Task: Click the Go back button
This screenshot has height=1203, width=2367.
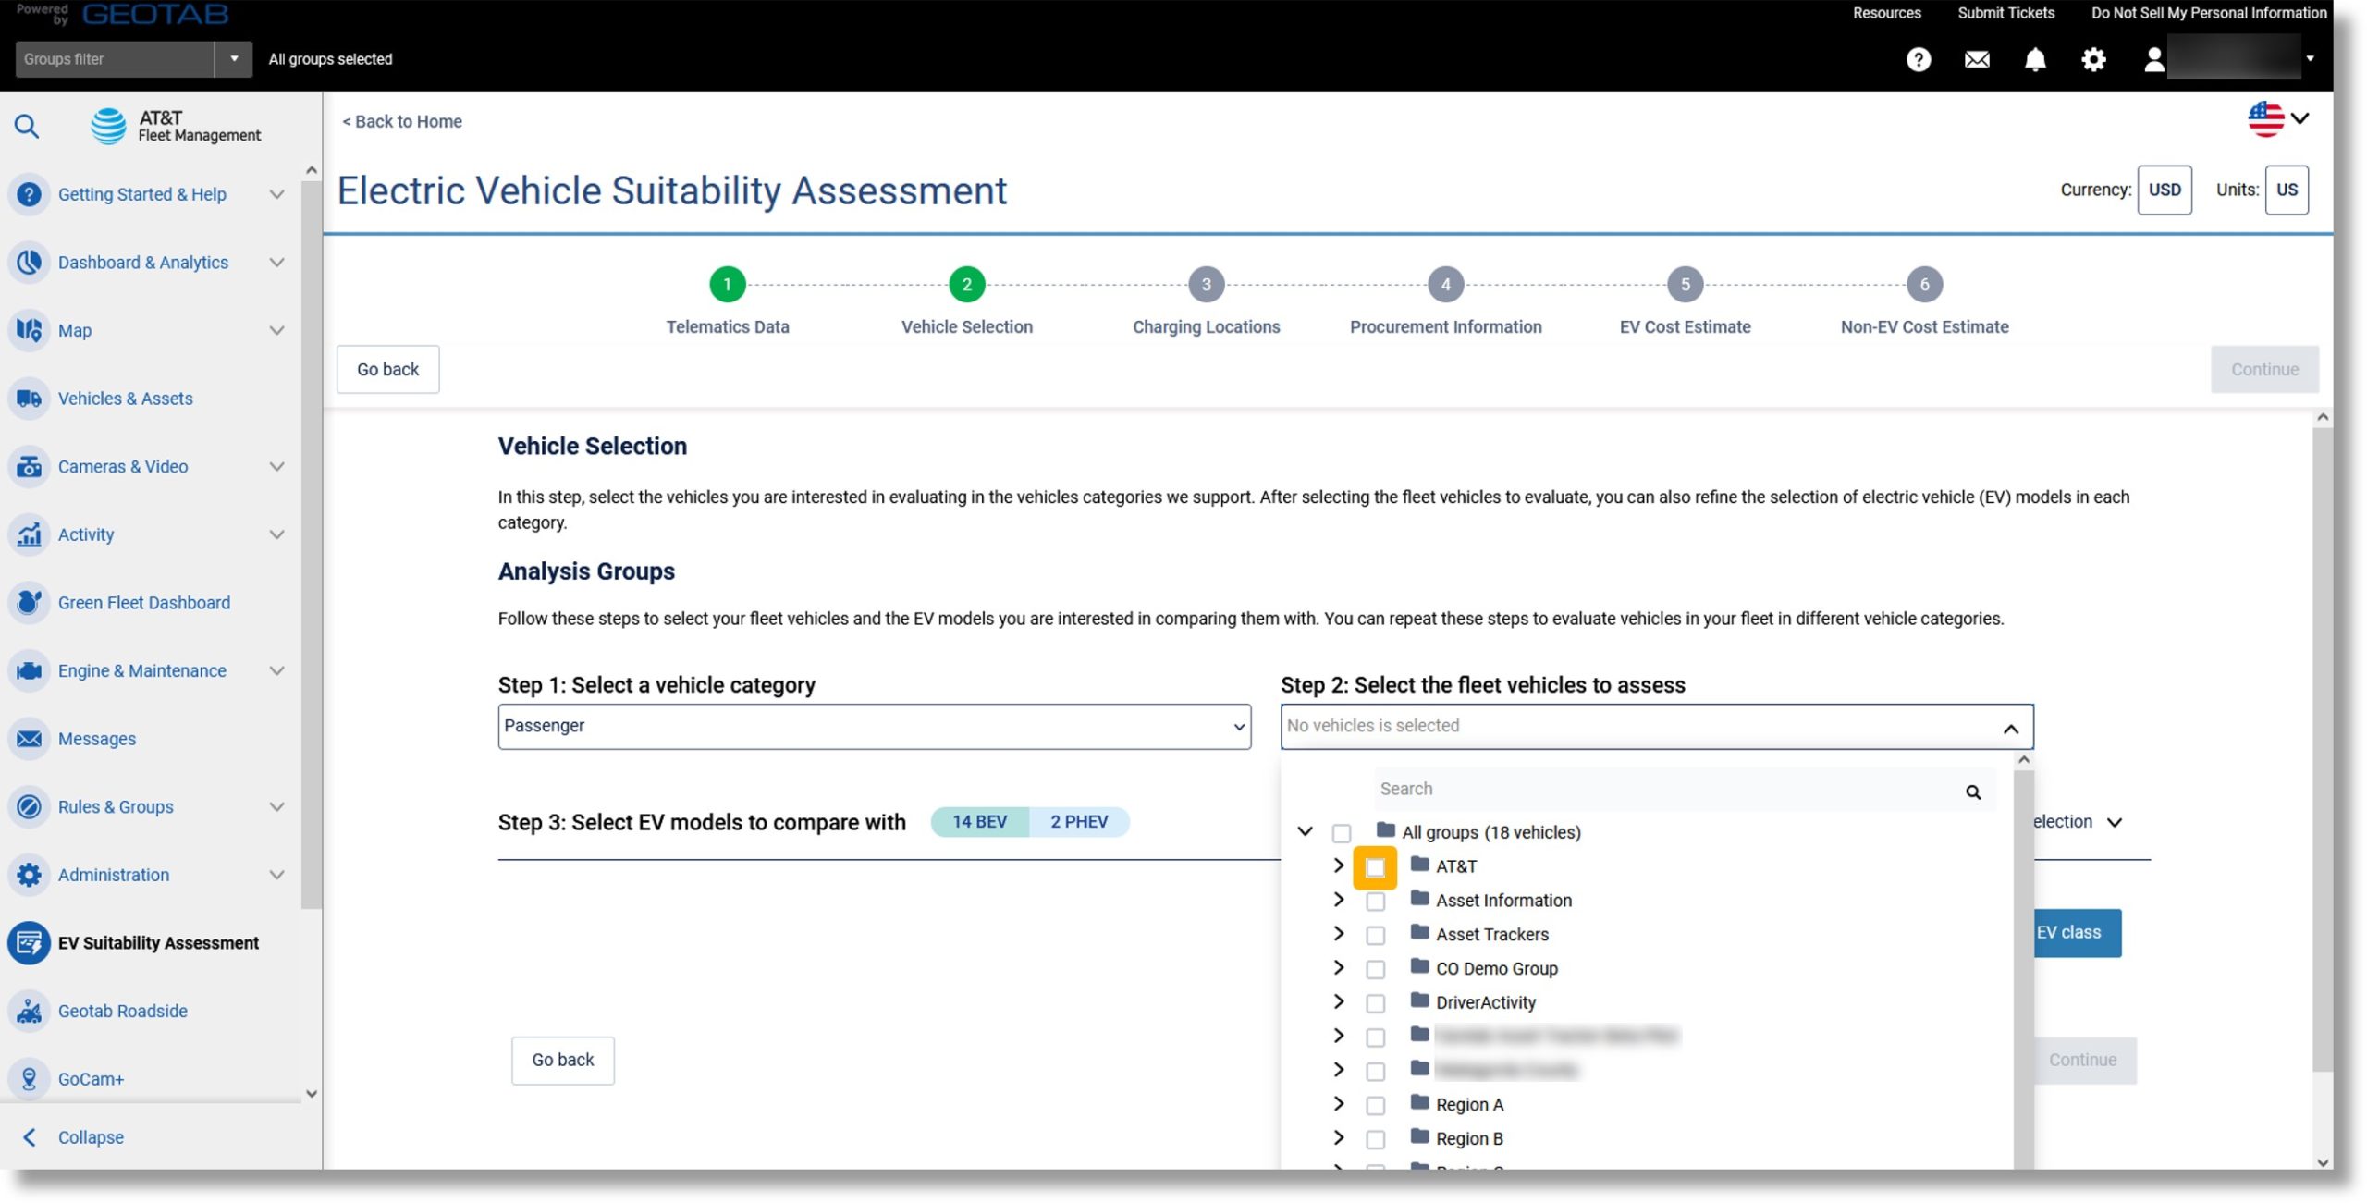Action: [388, 370]
